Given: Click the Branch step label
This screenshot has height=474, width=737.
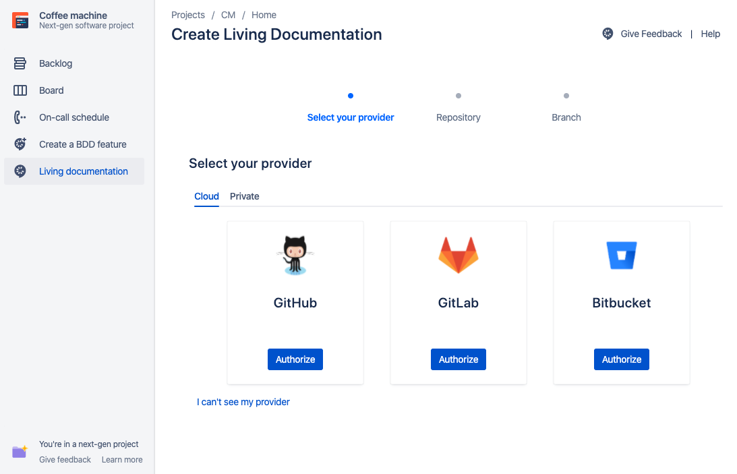Looking at the screenshot, I should (566, 117).
